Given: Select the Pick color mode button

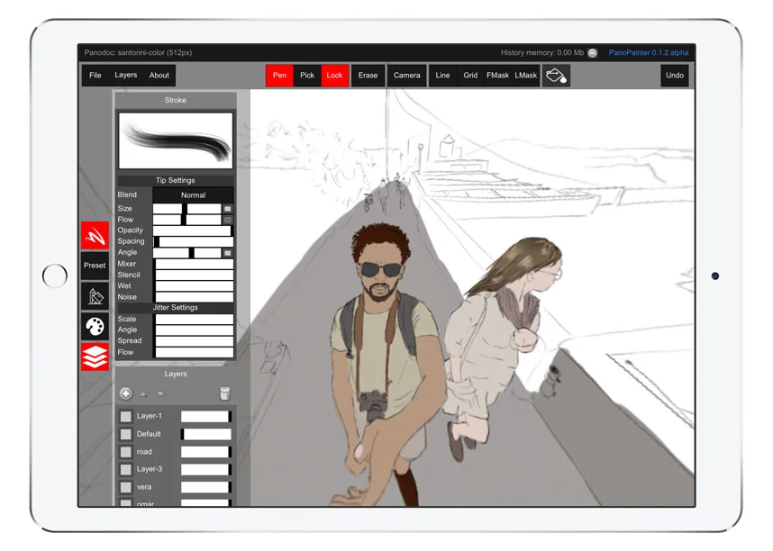Looking at the screenshot, I should 307,76.
